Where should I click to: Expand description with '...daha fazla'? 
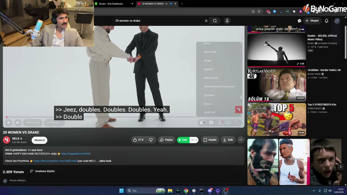point(104,161)
